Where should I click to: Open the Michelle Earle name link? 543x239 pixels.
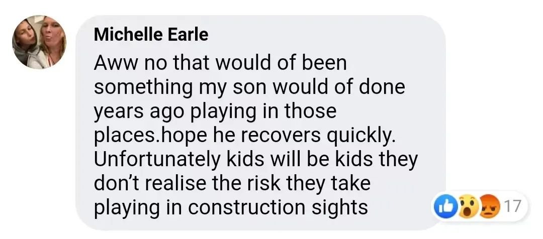151,35
